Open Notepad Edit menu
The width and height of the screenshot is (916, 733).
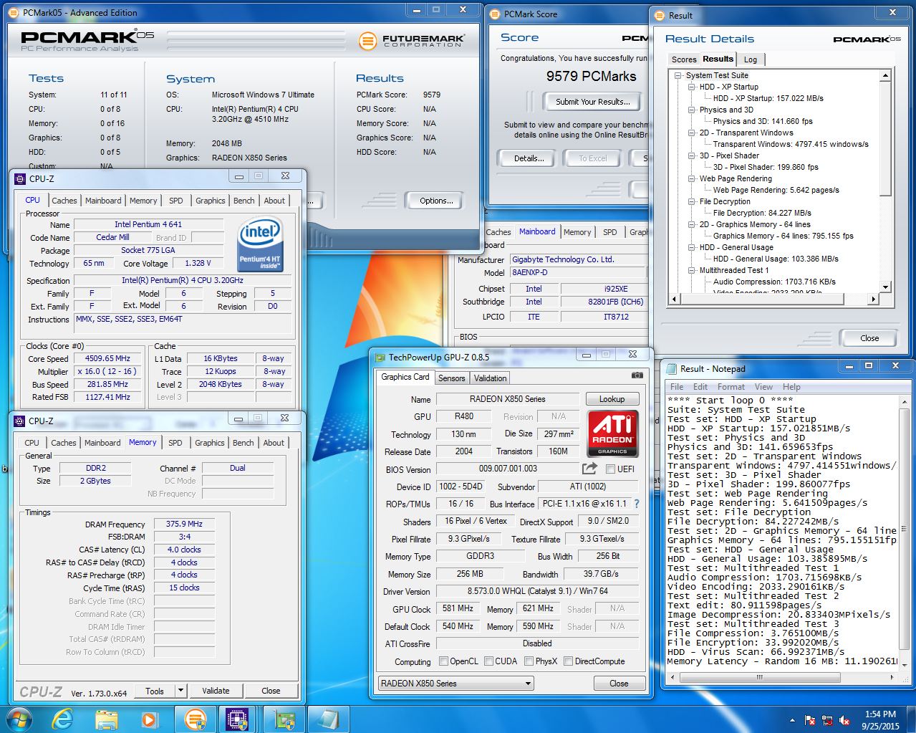coord(700,386)
